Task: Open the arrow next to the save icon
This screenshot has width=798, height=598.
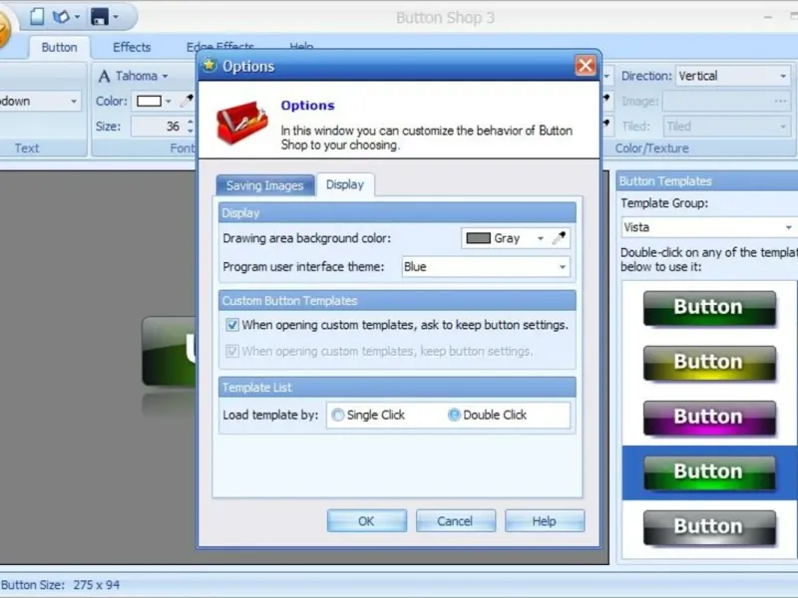Action: [116, 17]
